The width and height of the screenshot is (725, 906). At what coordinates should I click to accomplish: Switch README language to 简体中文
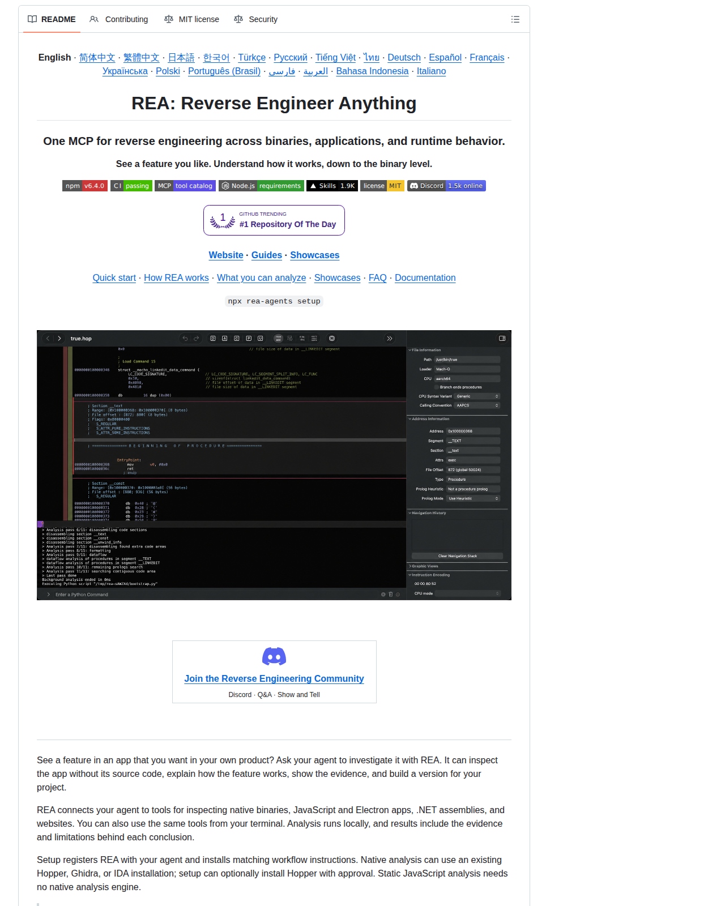tap(97, 58)
